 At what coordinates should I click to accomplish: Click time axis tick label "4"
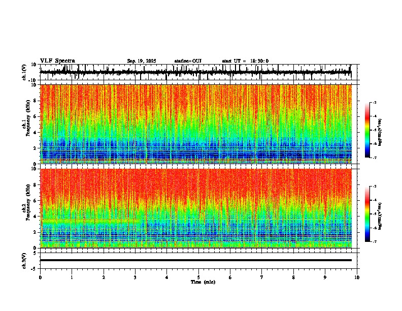tap(167, 277)
